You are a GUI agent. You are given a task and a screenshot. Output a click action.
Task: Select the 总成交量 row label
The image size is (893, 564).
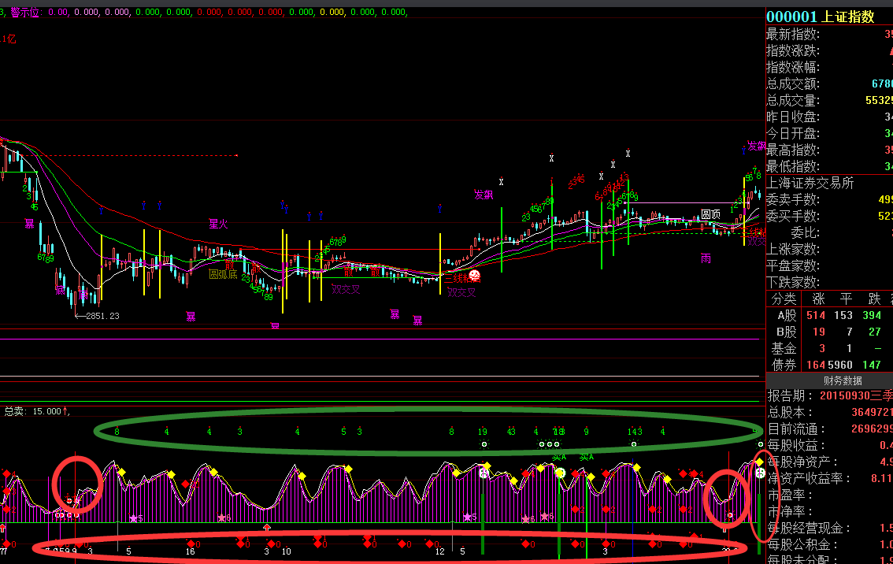tap(793, 101)
